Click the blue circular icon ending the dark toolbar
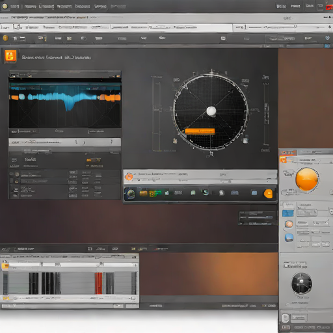Viewport: 333px width, 333px height. [327, 38]
